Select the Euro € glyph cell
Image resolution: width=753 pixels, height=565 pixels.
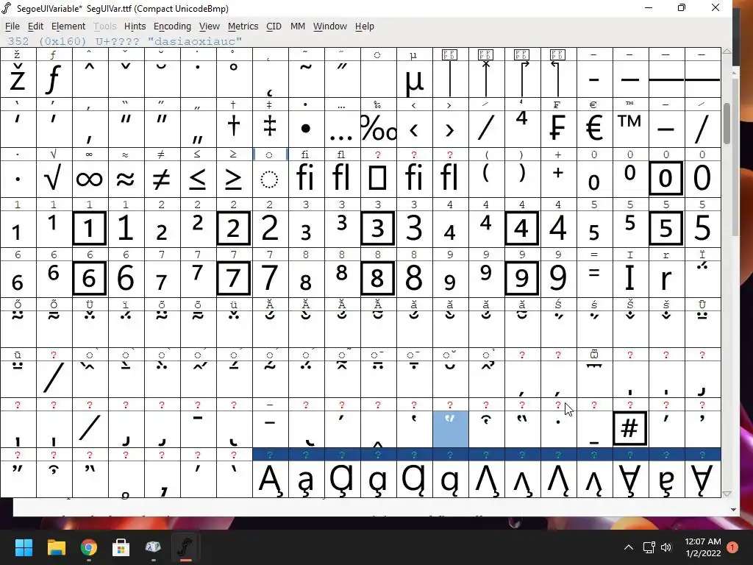594,129
